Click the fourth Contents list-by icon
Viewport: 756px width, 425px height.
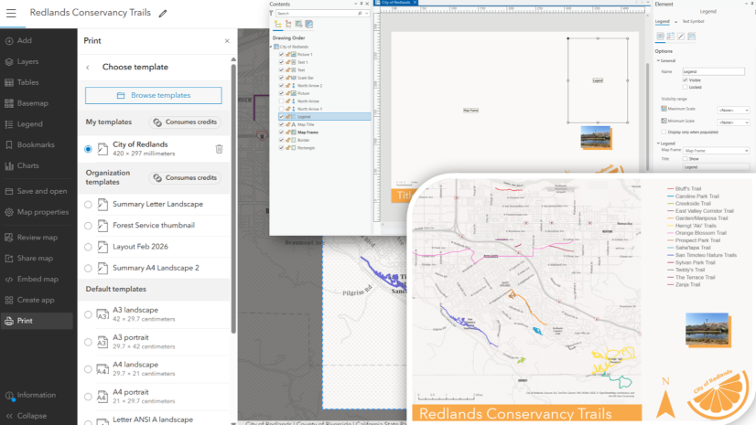309,24
